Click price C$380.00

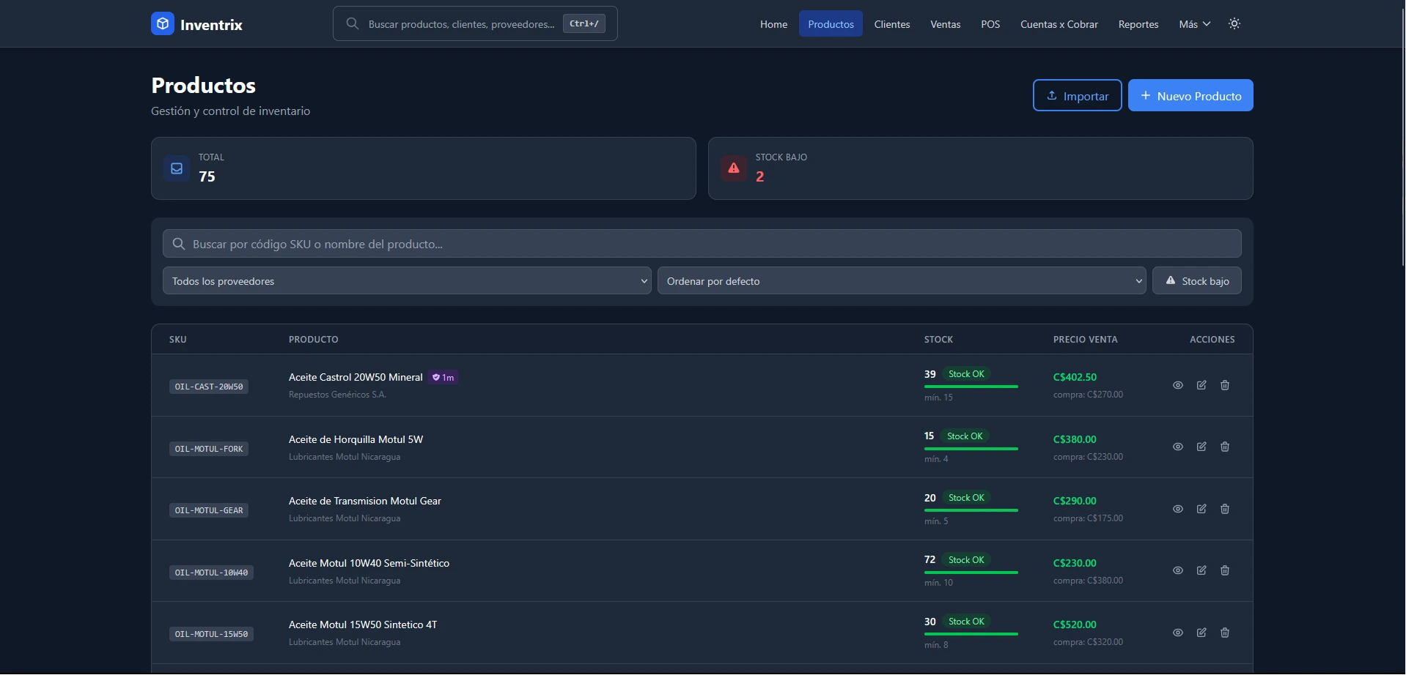[1075, 439]
